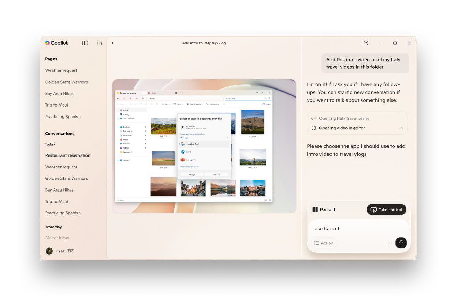
Task: Start a new chat with compose icon
Action: coord(100,43)
